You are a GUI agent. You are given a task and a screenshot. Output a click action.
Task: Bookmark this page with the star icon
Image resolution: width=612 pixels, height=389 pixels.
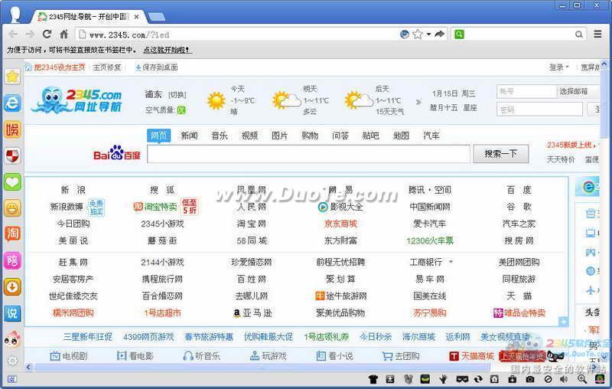pyautogui.click(x=417, y=34)
